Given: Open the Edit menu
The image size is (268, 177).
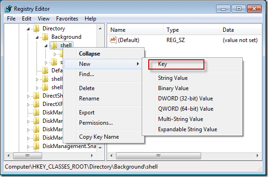Looking at the screenshot, I should pos(27,18).
